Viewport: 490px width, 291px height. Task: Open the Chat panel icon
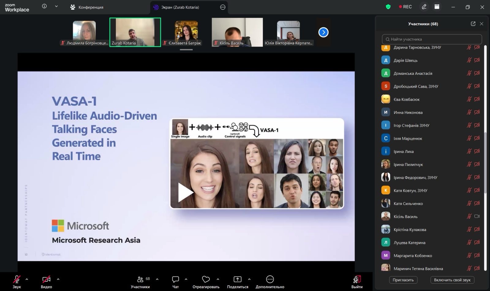coord(175,279)
